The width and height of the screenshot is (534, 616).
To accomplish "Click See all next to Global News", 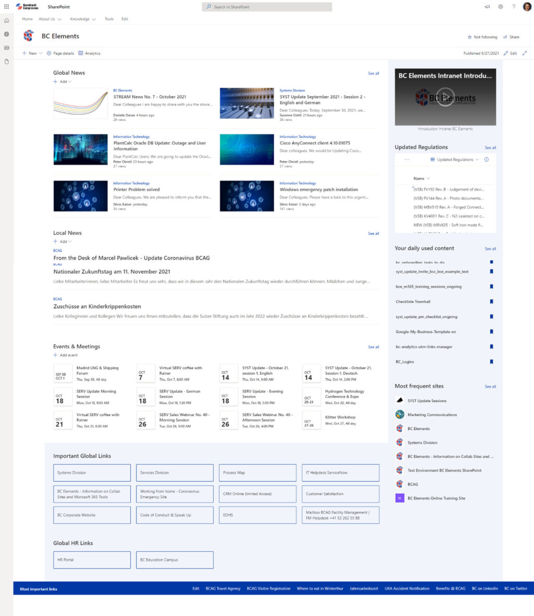I will click(373, 73).
